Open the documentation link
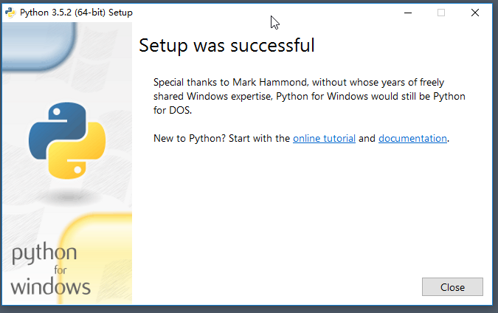Image resolution: width=498 pixels, height=313 pixels. (412, 138)
